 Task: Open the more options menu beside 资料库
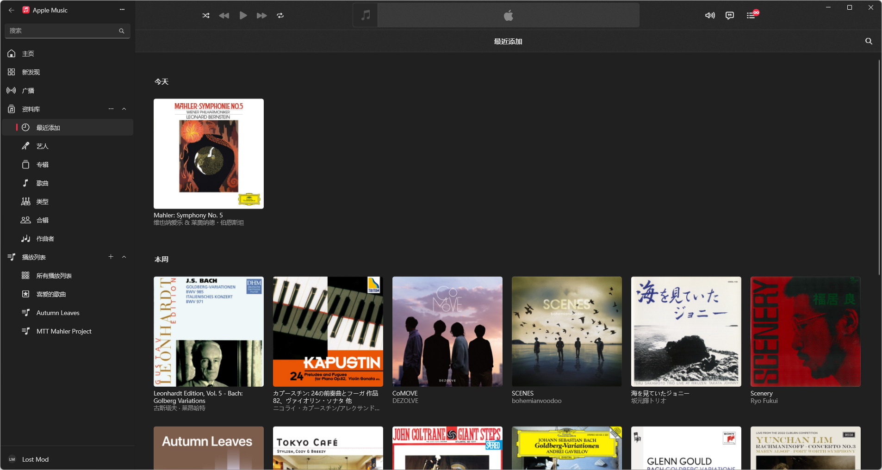(x=111, y=109)
